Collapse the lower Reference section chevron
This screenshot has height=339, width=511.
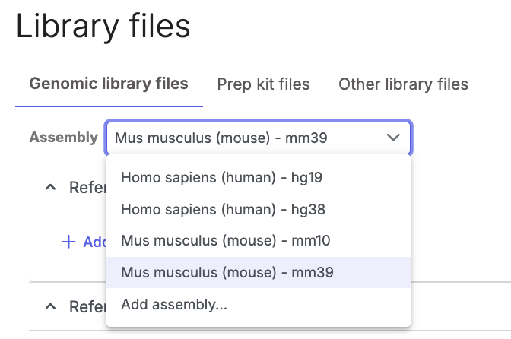(51, 306)
